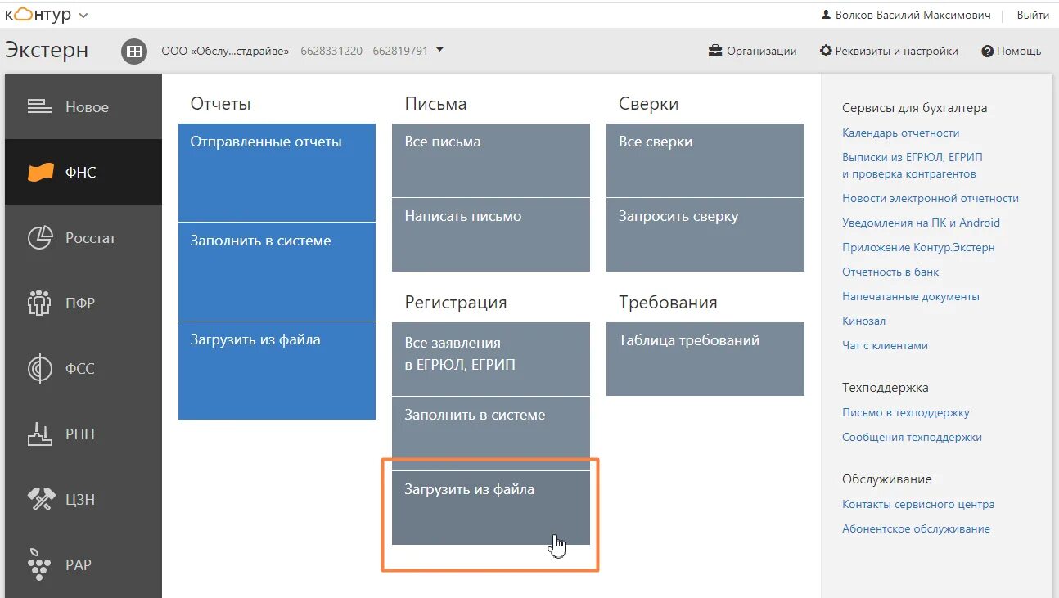Select РПН label in the left sidebar
This screenshot has width=1059, height=598.
(80, 434)
